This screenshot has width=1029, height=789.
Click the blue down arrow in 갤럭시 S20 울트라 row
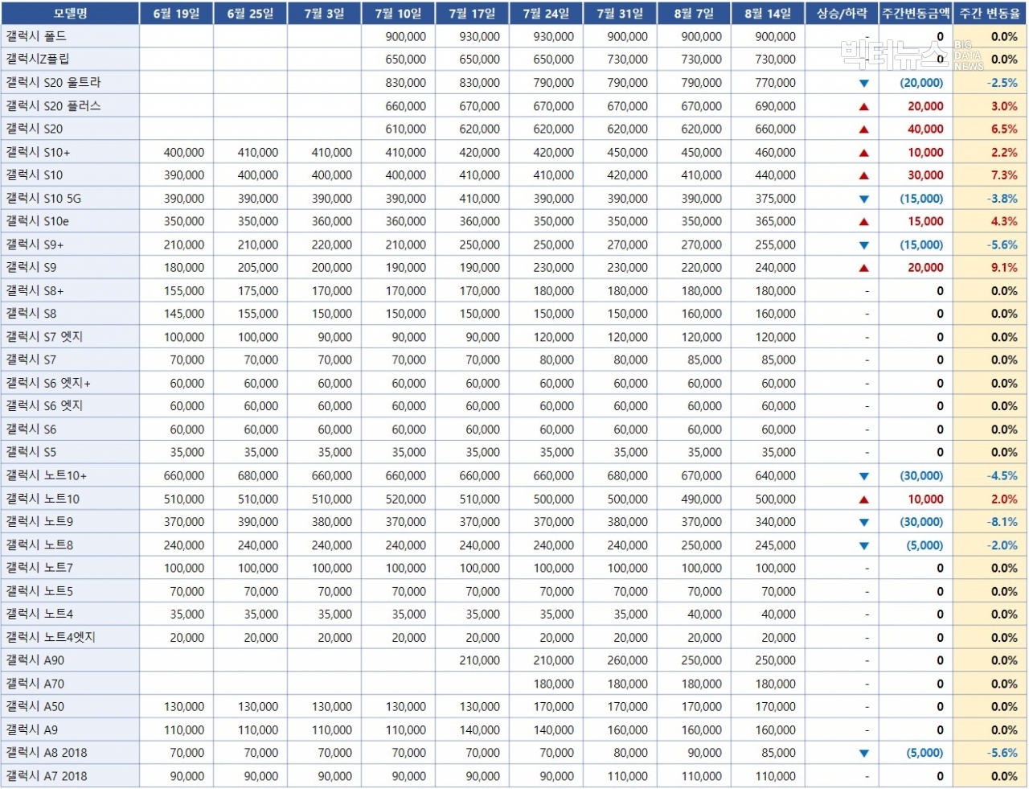(x=863, y=83)
